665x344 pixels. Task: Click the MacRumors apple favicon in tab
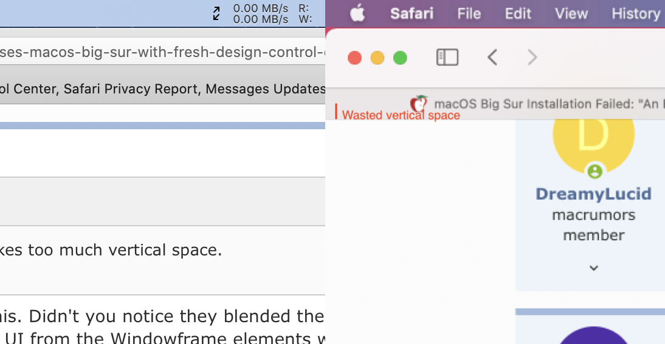point(419,104)
